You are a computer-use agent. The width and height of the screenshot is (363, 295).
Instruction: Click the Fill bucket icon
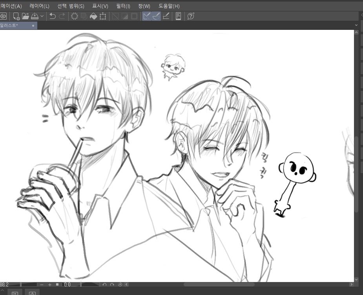pyautogui.click(x=93, y=16)
